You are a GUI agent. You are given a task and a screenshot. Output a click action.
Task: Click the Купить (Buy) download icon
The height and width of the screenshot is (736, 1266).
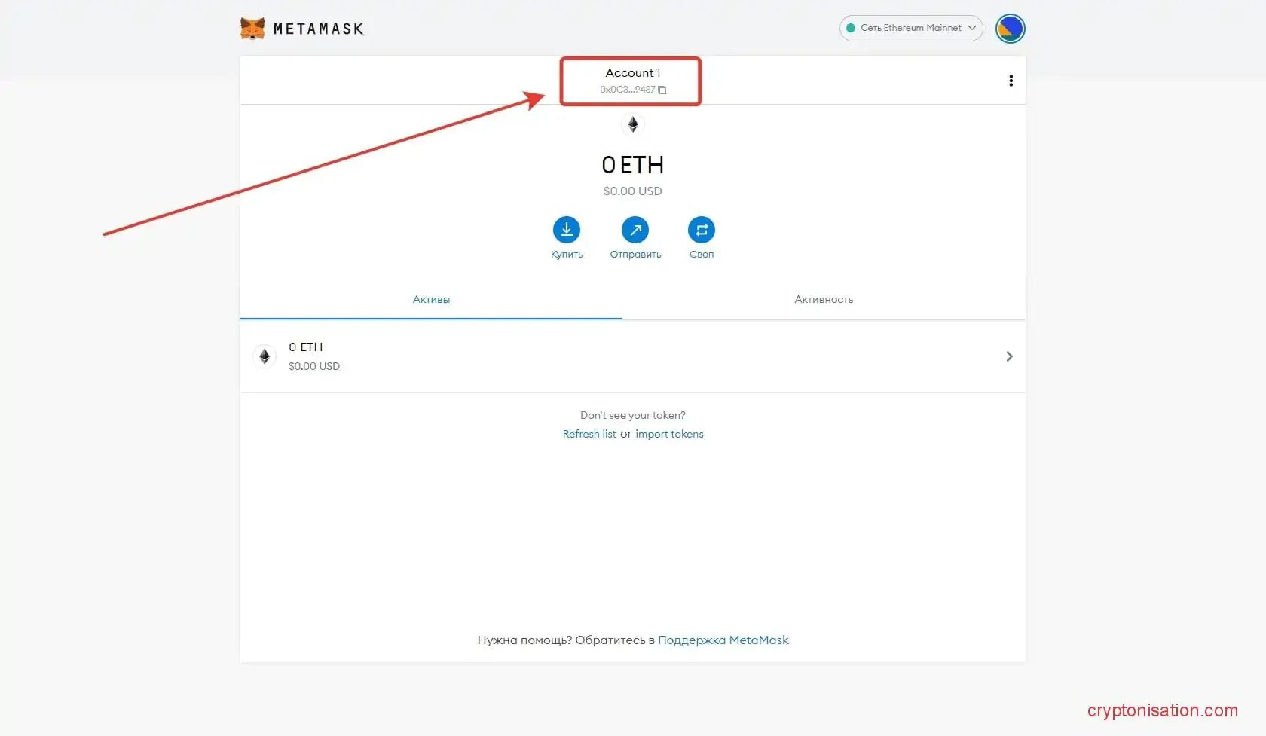[x=567, y=230]
